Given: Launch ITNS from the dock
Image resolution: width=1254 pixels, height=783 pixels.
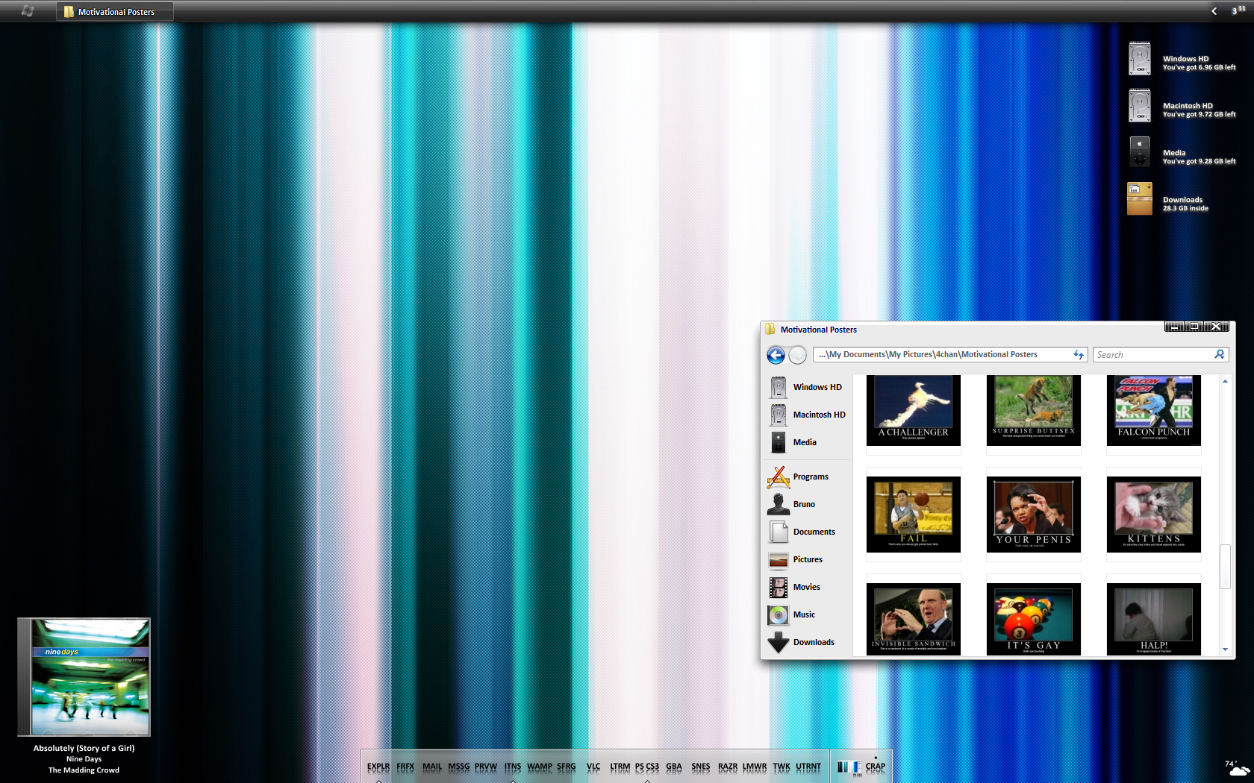Looking at the screenshot, I should coord(513,767).
